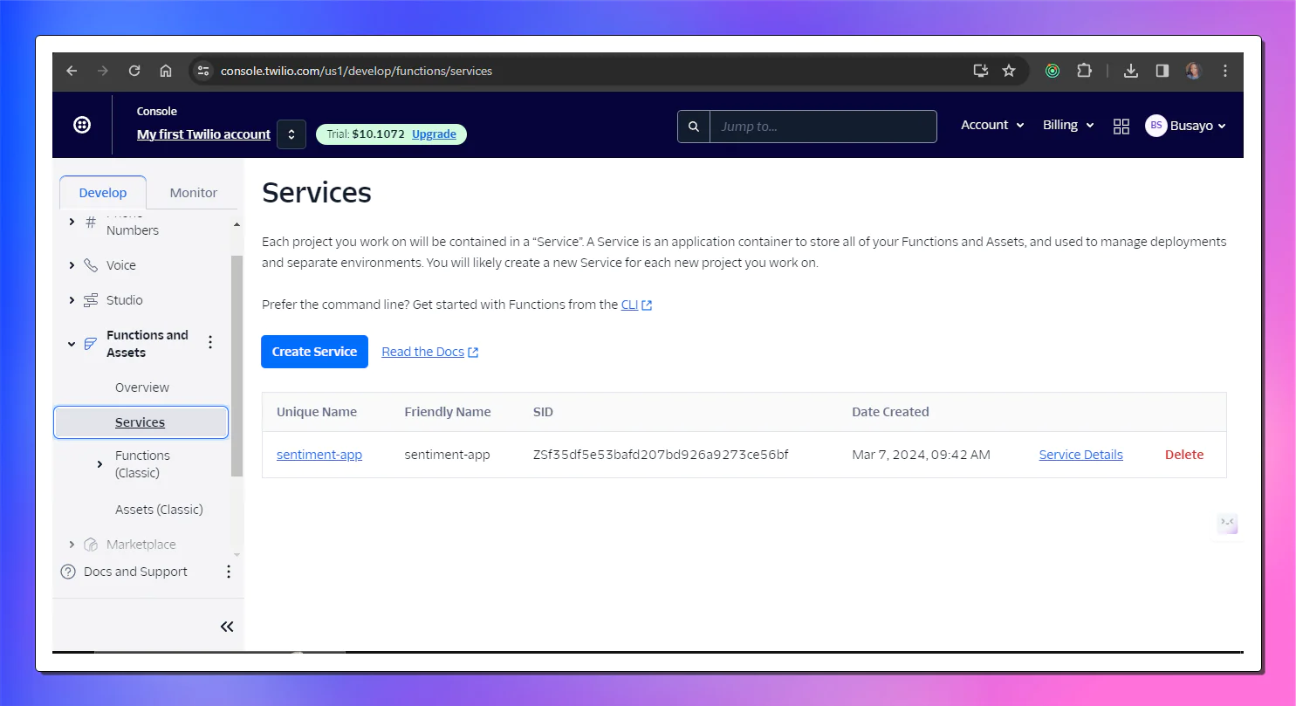Click the Docs and Support label
Image resolution: width=1296 pixels, height=706 pixels.
tap(135, 572)
